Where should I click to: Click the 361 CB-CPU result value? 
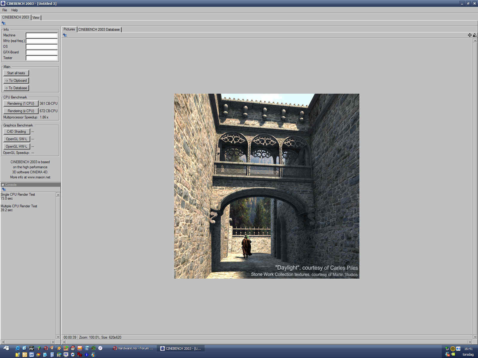click(49, 104)
